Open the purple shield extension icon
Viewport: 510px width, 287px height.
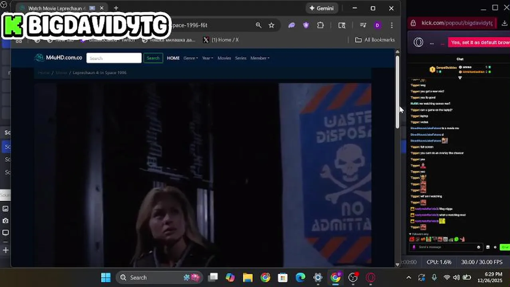click(x=306, y=25)
